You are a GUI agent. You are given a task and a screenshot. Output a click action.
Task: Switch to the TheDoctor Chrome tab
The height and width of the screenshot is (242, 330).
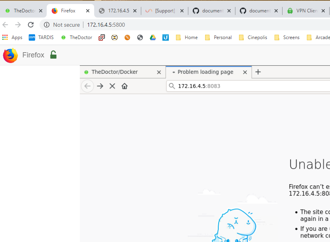click(21, 11)
